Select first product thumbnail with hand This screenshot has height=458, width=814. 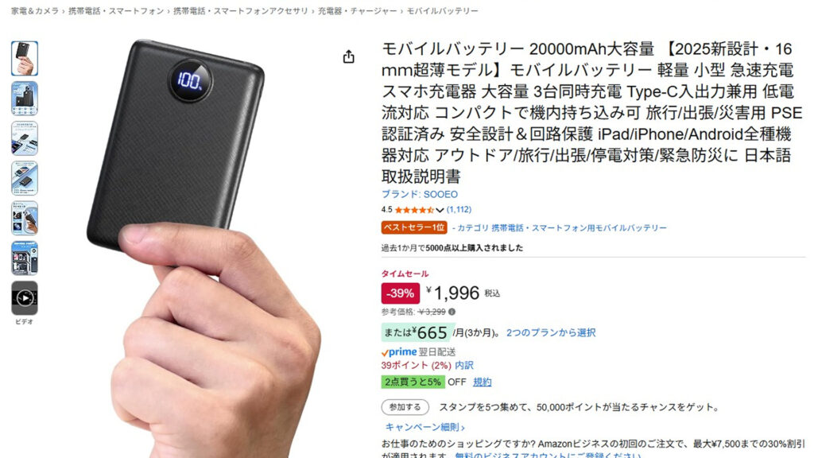pyautogui.click(x=25, y=58)
